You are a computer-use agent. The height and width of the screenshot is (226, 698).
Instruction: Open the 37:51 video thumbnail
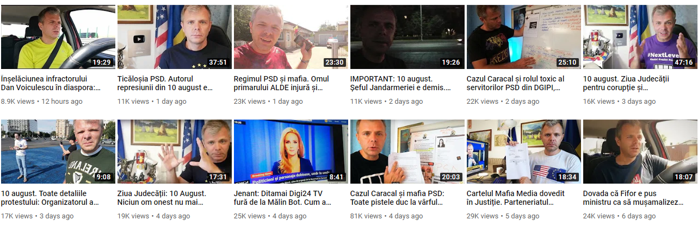174,37
